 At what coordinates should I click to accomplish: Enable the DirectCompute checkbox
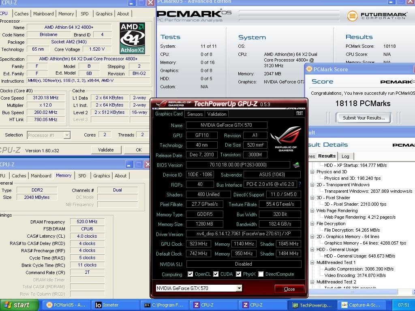(261, 274)
